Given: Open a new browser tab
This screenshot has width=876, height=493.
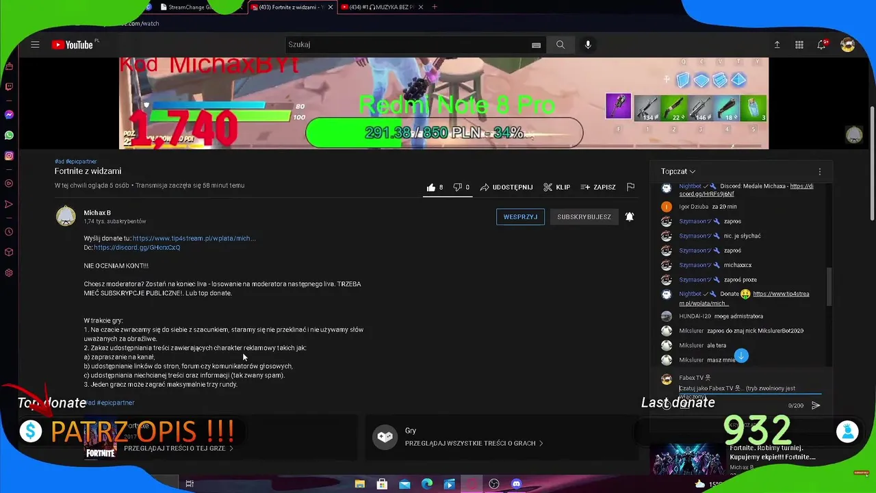Looking at the screenshot, I should 434,7.
